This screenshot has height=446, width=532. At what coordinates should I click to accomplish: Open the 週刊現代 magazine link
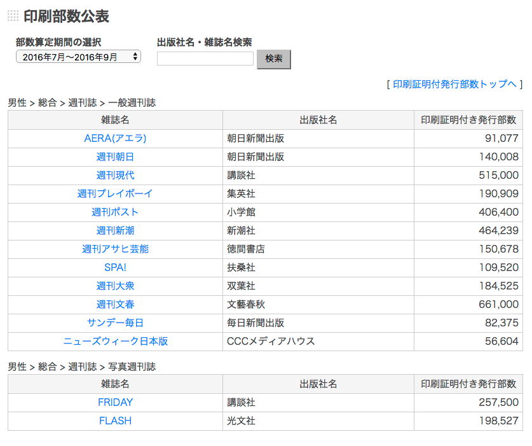115,175
